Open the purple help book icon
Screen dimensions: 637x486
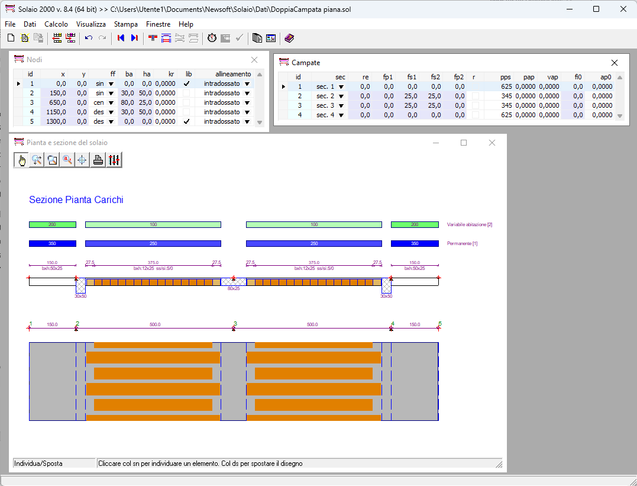(x=289, y=38)
